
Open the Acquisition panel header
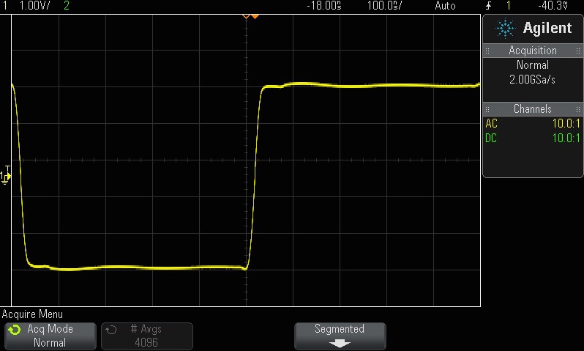click(x=532, y=51)
